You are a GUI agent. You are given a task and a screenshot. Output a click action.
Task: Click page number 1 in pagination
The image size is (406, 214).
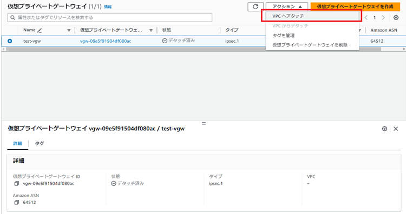(375, 18)
